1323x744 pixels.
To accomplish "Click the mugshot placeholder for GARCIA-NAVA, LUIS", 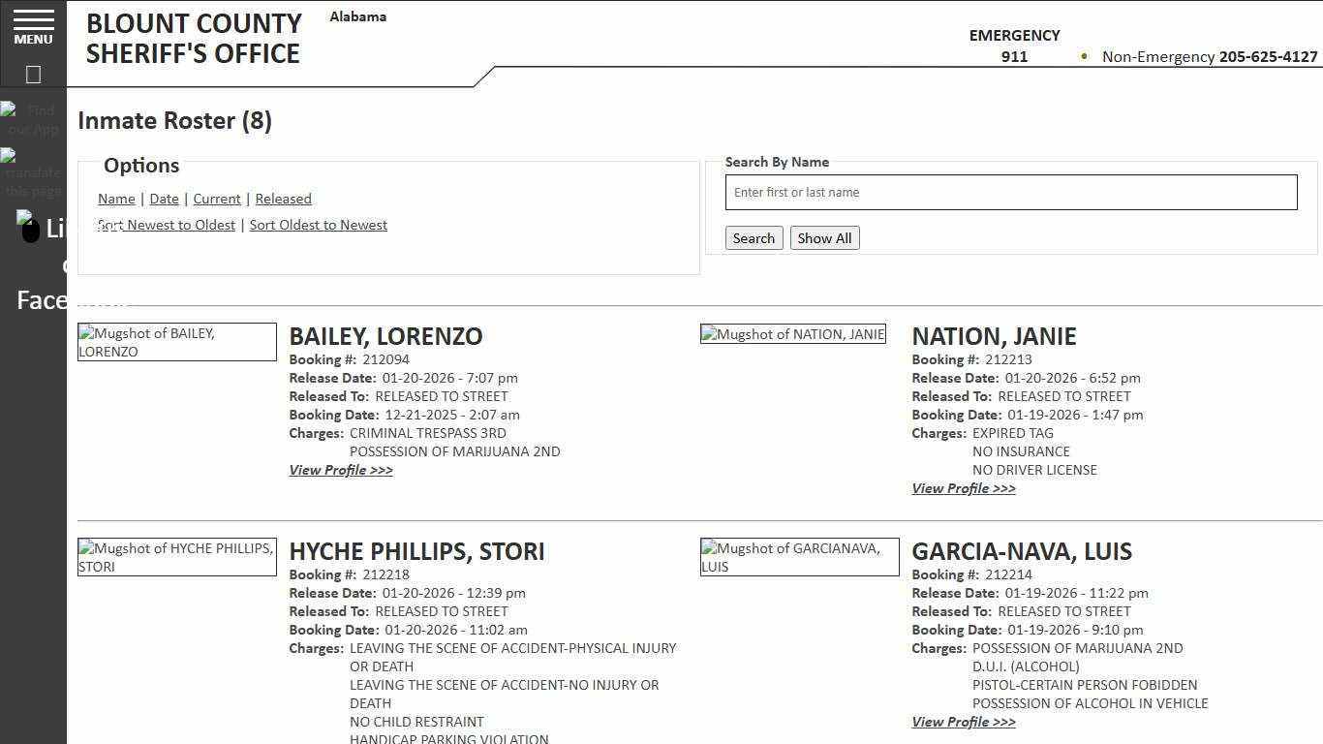I will 799,557.
